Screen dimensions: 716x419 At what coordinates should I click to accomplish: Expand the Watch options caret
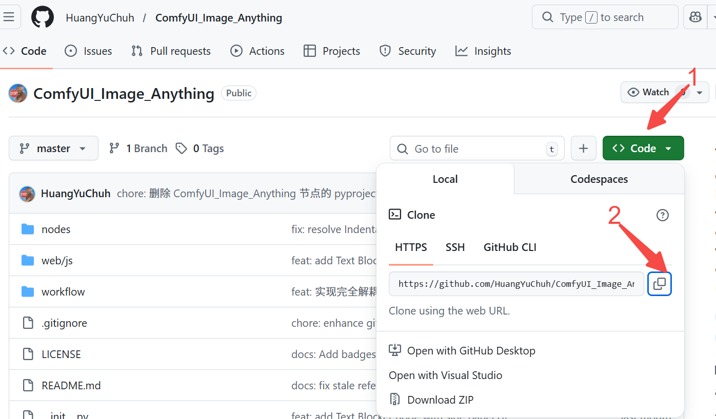[700, 93]
